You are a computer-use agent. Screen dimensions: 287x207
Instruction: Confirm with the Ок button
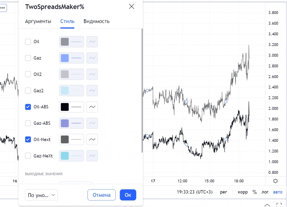click(128, 195)
